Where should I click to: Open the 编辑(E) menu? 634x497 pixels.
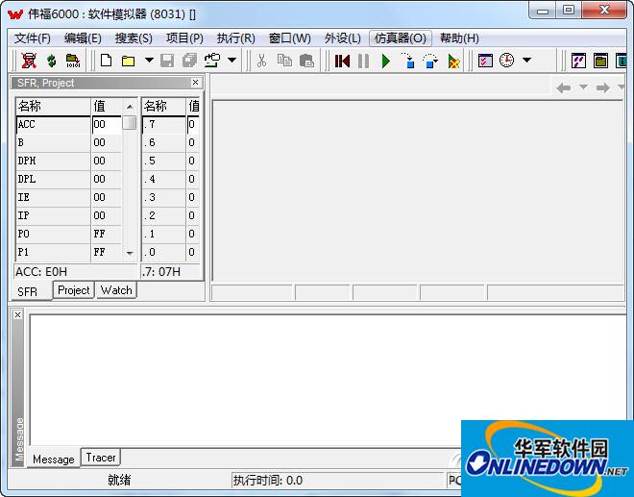83,38
